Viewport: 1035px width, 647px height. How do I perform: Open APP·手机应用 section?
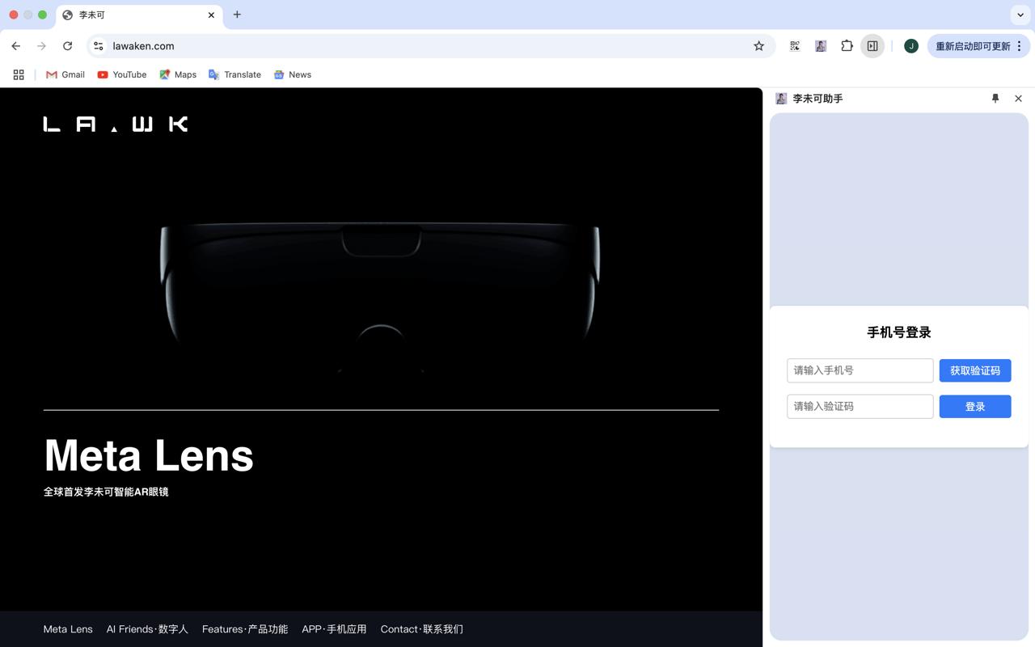(x=334, y=629)
